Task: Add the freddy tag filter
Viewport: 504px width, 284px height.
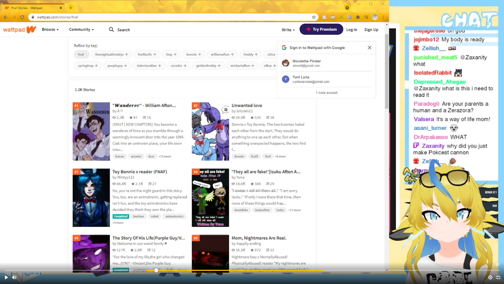Action: pyautogui.click(x=251, y=54)
